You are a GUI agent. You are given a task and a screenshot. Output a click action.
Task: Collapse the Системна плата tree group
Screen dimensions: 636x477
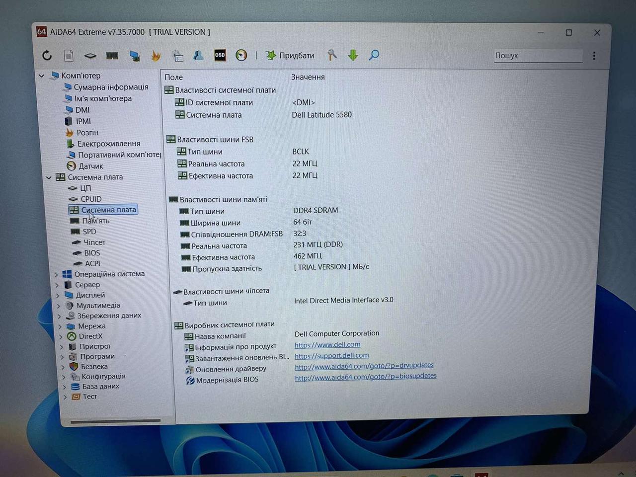click(49, 177)
